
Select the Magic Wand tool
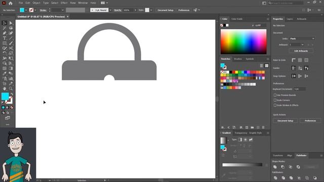click(x=5, y=28)
